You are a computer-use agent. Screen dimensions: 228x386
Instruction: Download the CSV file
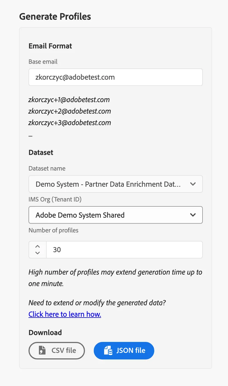(x=57, y=350)
